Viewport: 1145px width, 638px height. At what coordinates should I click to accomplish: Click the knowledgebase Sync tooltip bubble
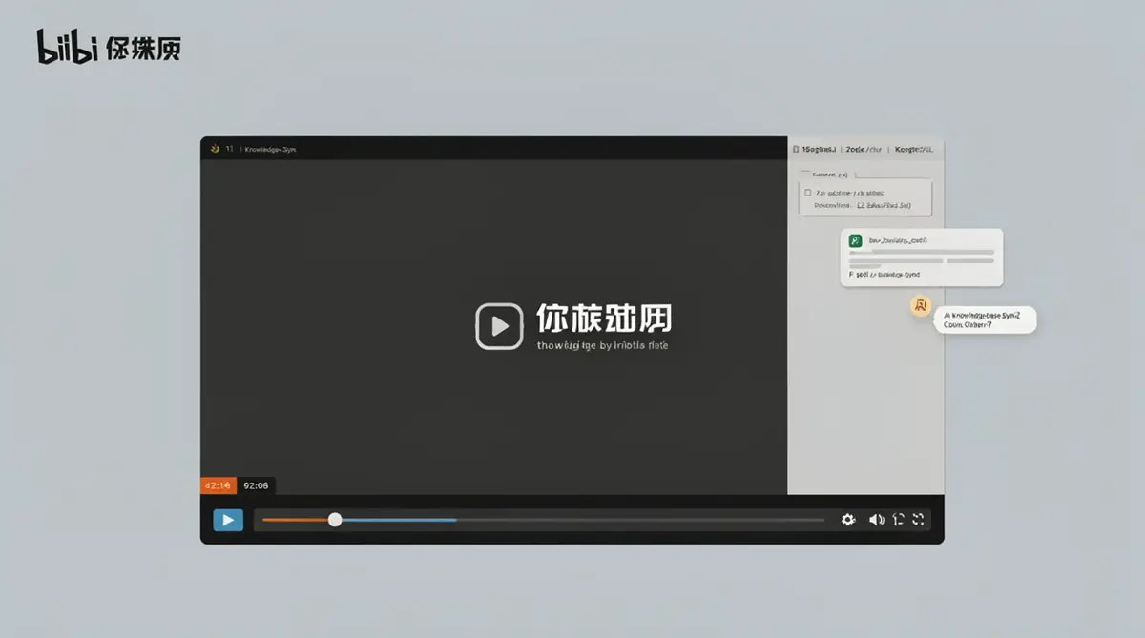986,319
